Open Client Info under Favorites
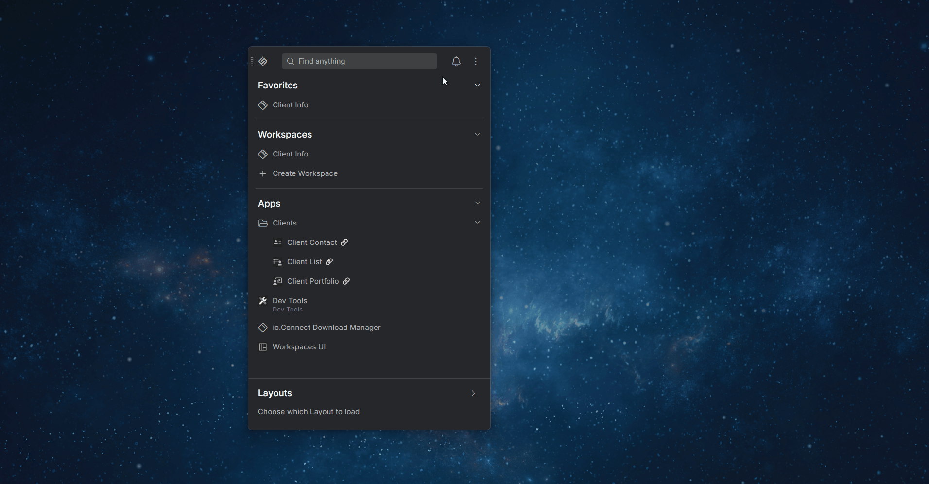Image resolution: width=929 pixels, height=484 pixels. [290, 105]
